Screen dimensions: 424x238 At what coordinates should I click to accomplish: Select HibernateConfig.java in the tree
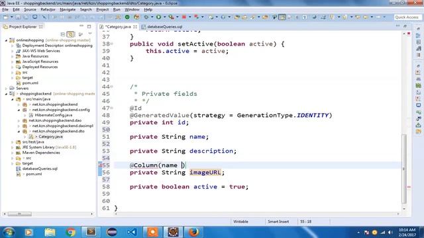pos(54,115)
